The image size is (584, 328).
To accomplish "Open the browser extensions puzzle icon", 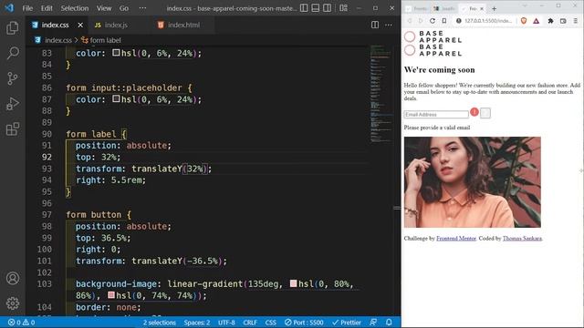I will click(x=550, y=21).
